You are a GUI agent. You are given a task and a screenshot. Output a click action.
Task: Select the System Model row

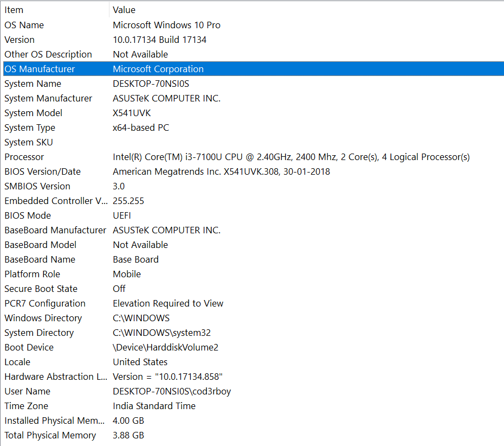253,113
